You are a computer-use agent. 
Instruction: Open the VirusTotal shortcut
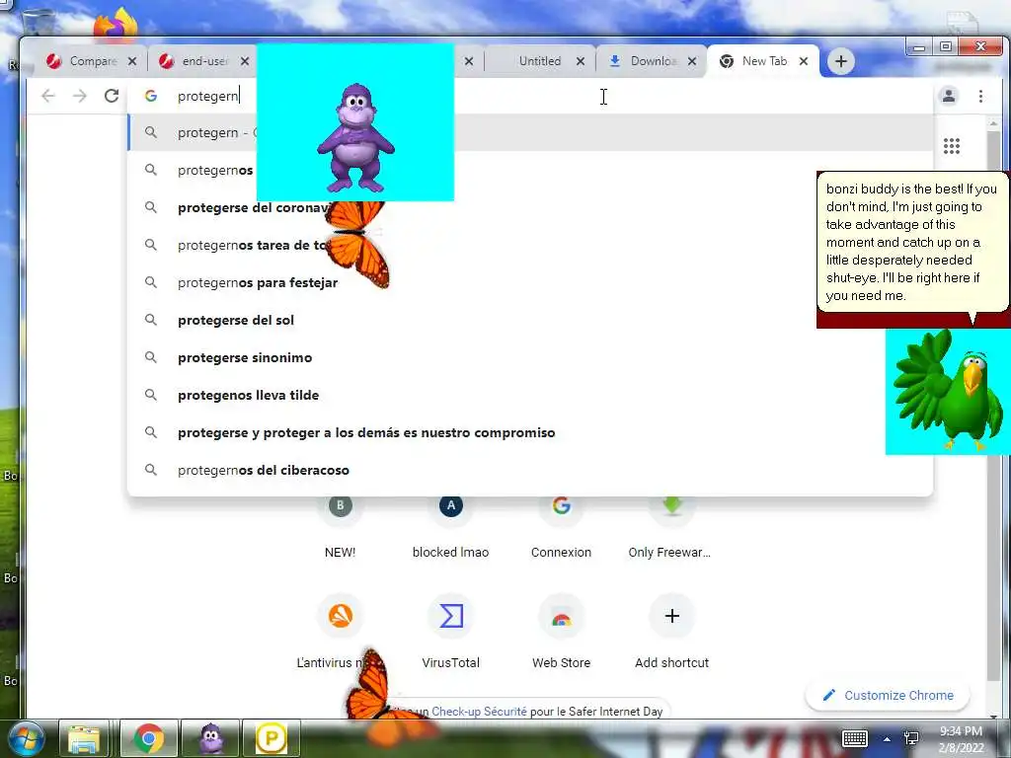tap(450, 631)
